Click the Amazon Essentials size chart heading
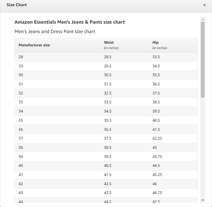 [x=69, y=22]
